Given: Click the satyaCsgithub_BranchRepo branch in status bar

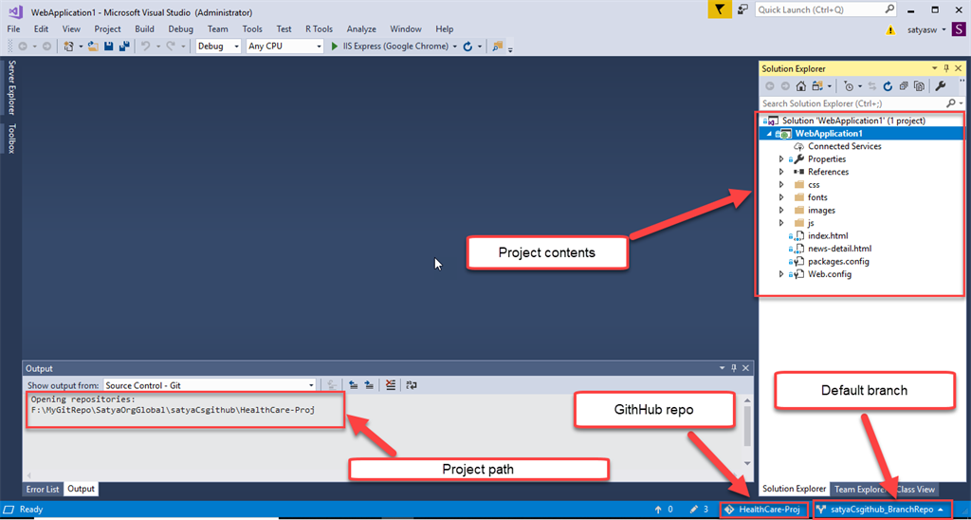Looking at the screenshot, I should 881,510.
